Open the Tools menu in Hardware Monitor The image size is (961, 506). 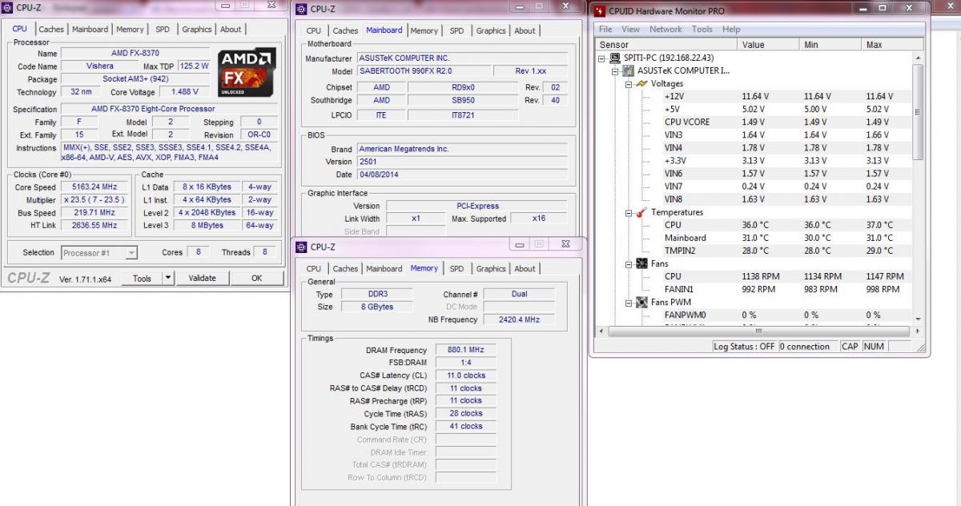pyautogui.click(x=702, y=29)
